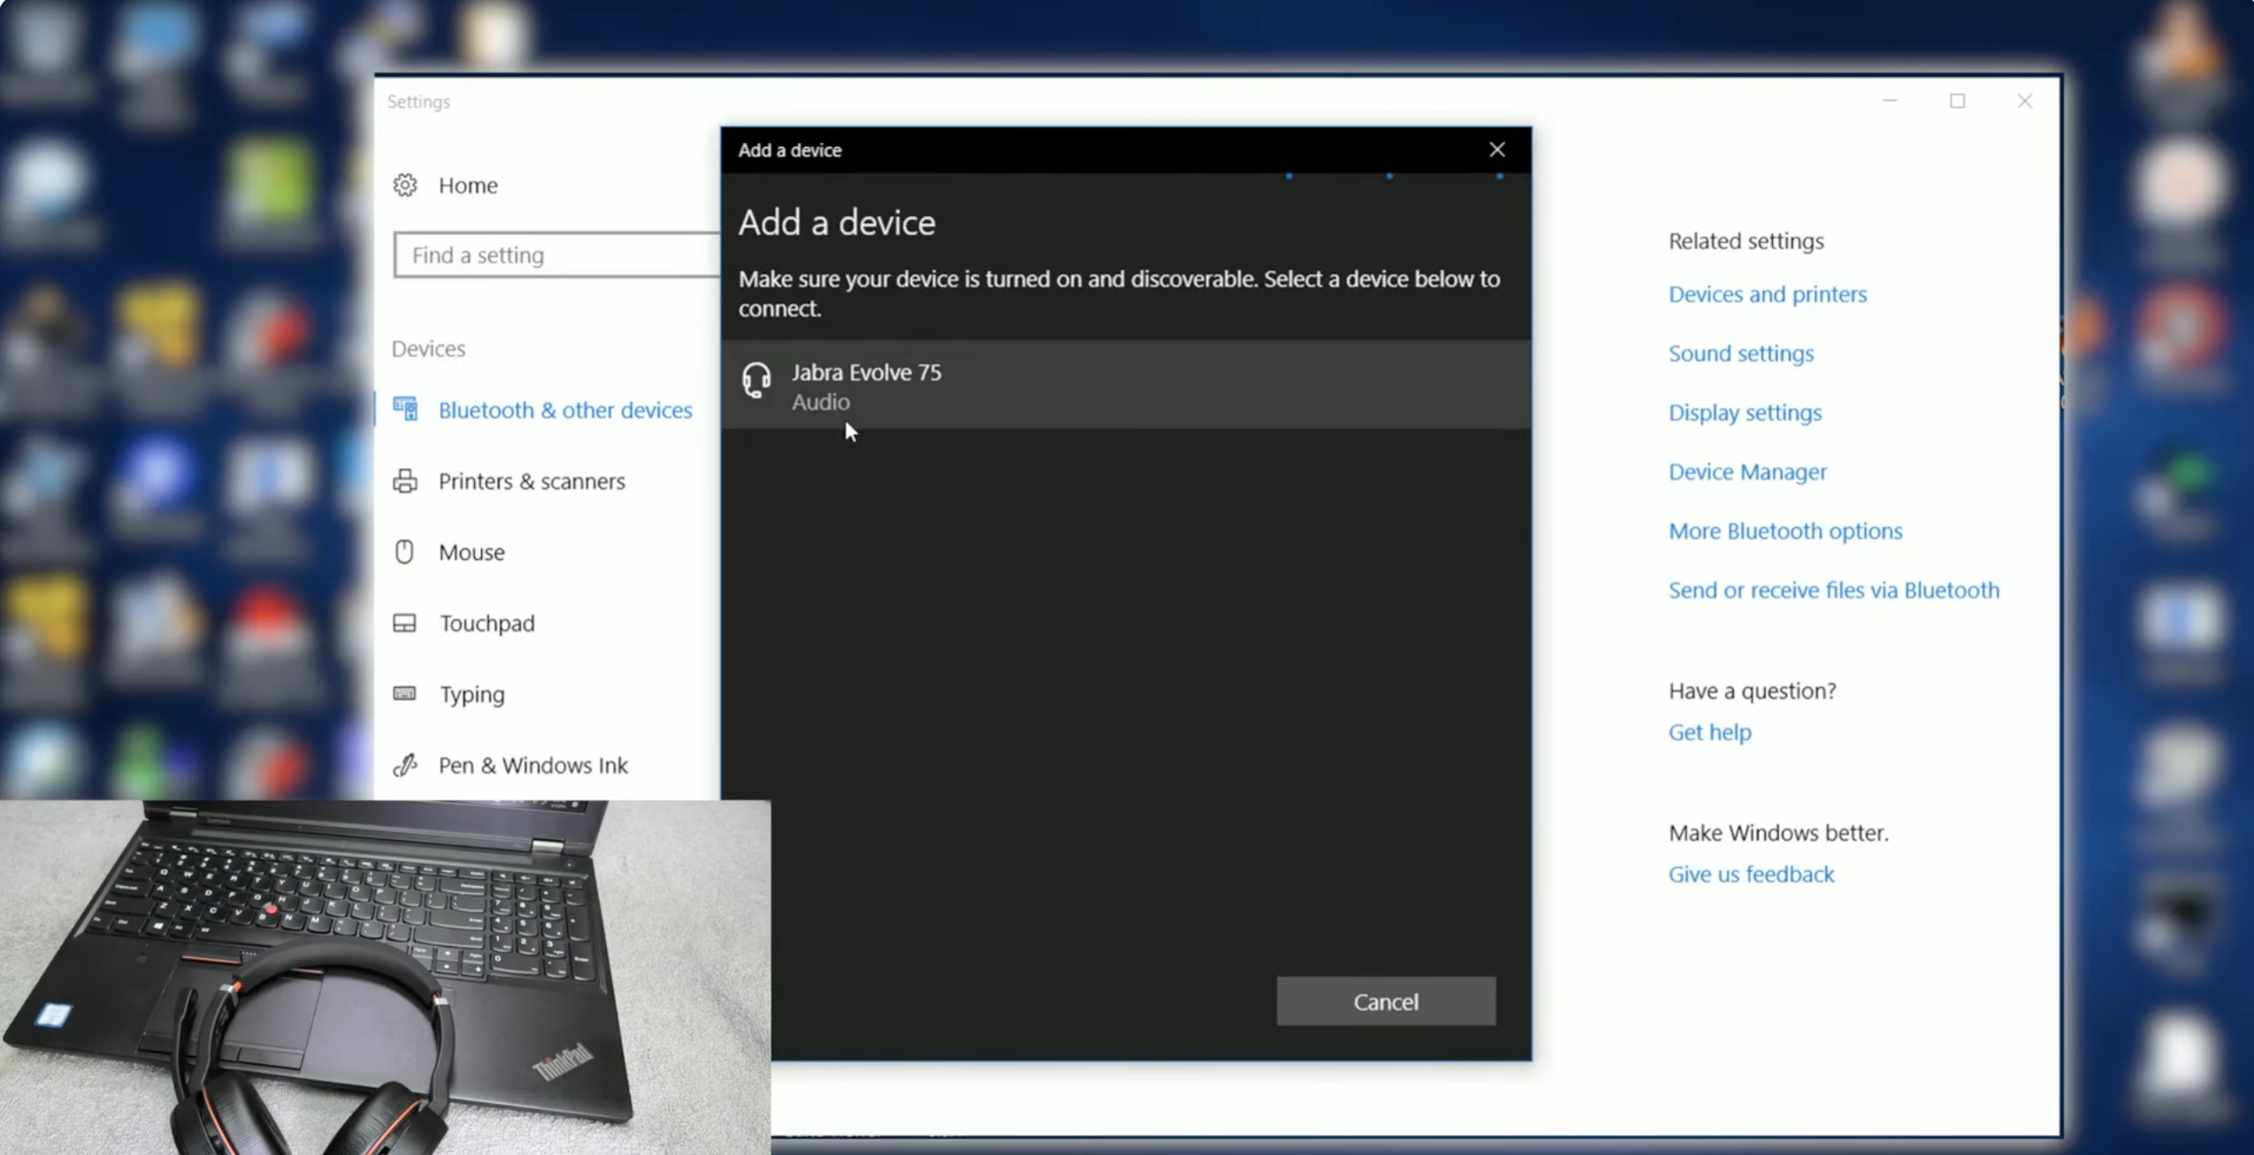Image resolution: width=2254 pixels, height=1155 pixels.
Task: Click the Touchpad icon in sidebar
Action: click(404, 623)
